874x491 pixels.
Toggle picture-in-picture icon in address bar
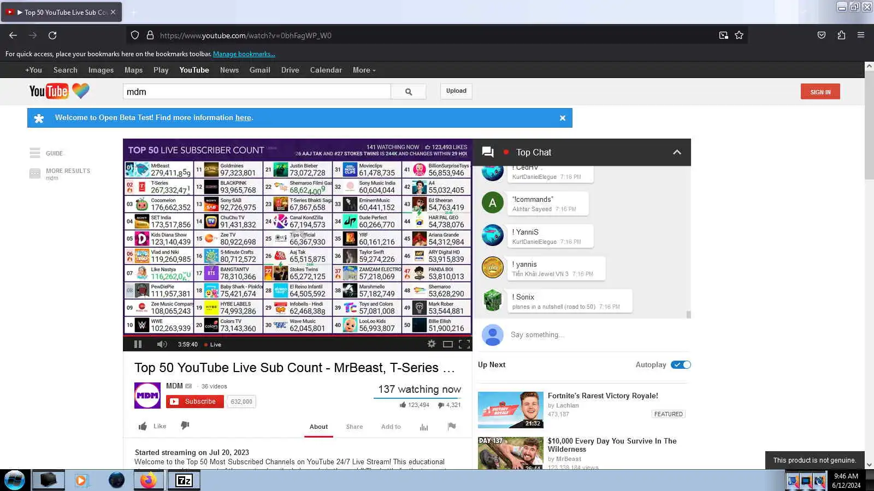(724, 35)
